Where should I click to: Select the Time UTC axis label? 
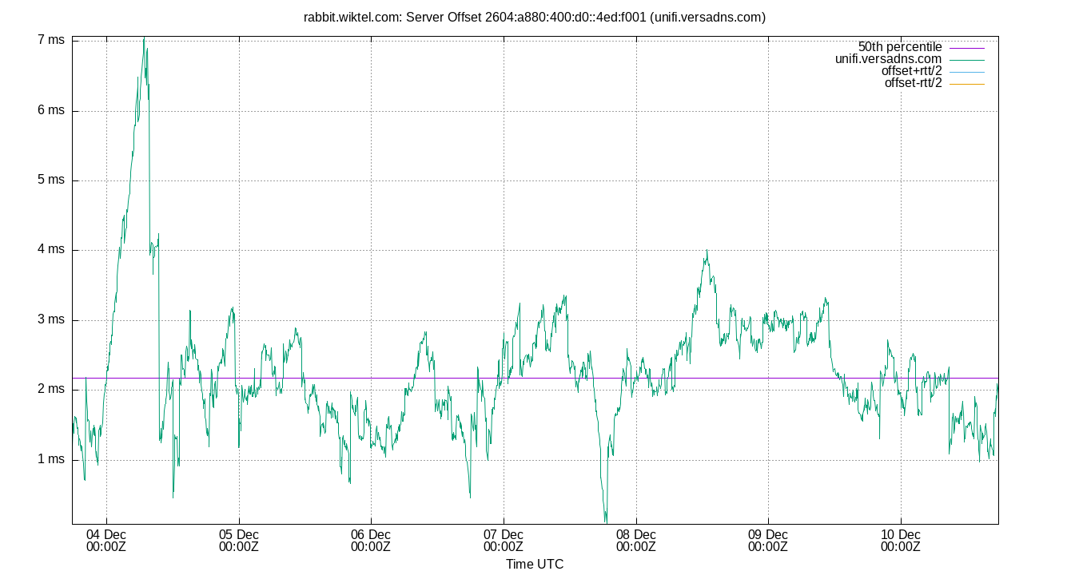(535, 564)
